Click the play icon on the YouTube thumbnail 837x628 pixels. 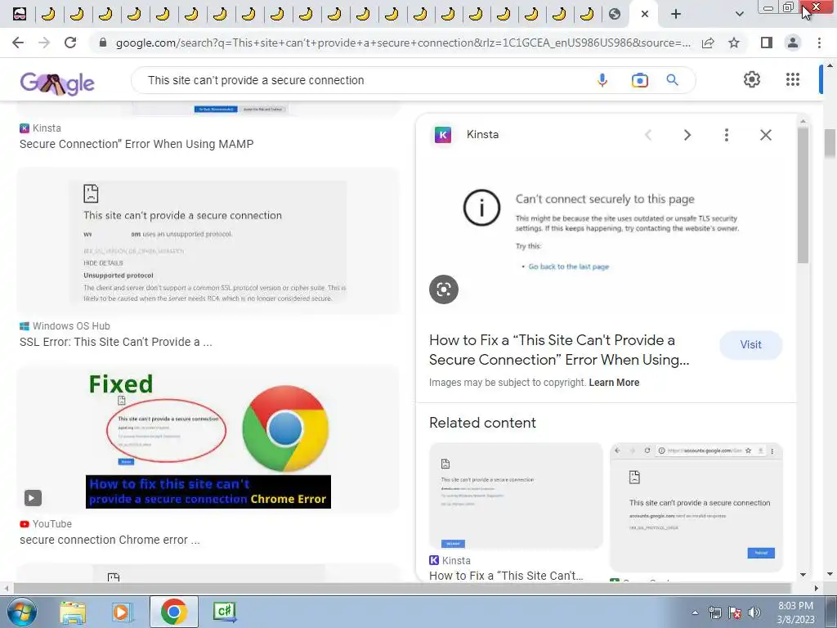pos(33,498)
